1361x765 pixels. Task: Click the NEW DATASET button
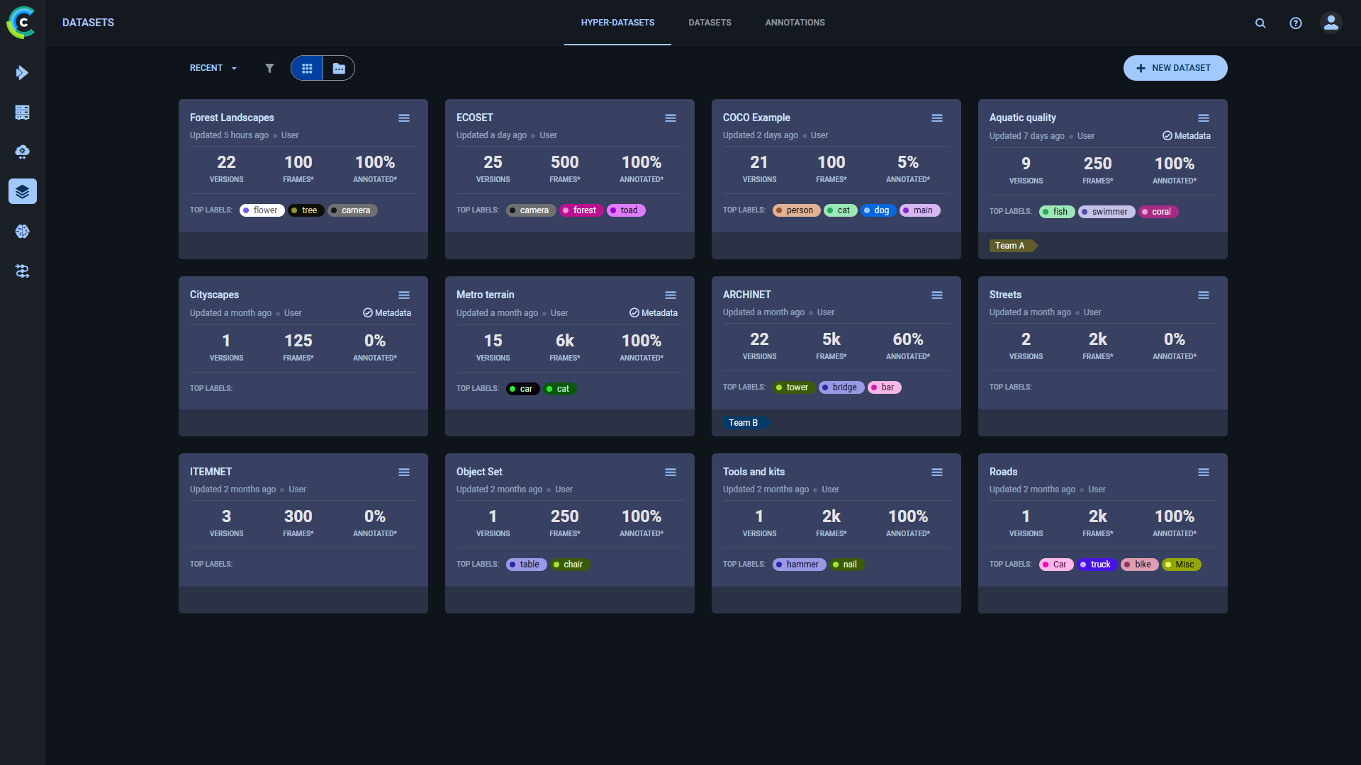click(1175, 68)
